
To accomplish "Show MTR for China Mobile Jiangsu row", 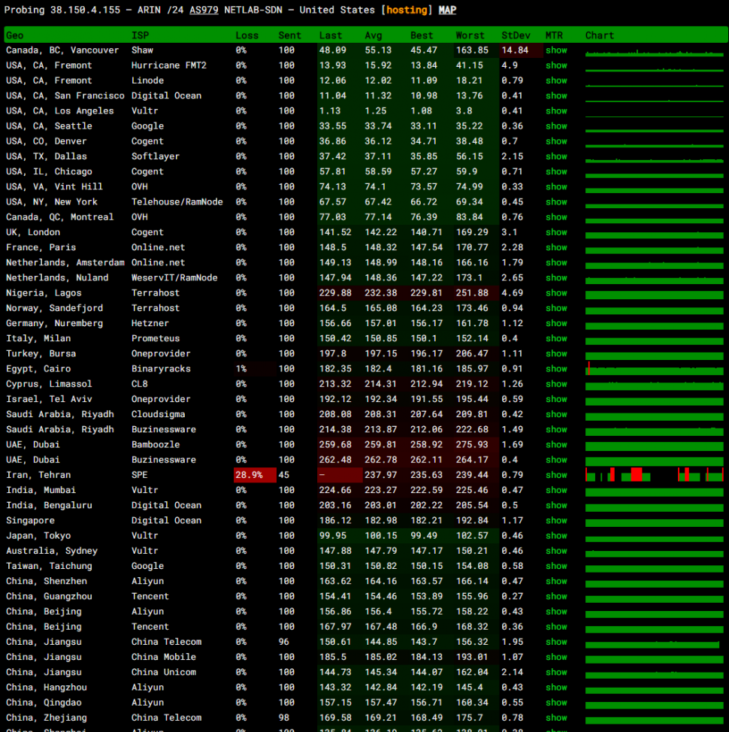I will [x=556, y=658].
